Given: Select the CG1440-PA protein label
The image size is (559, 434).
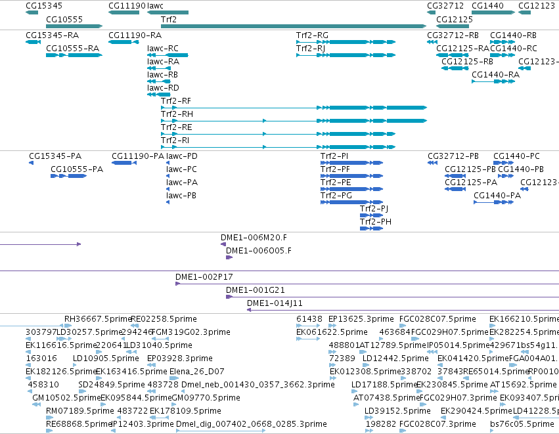Looking at the screenshot, I should tap(497, 196).
